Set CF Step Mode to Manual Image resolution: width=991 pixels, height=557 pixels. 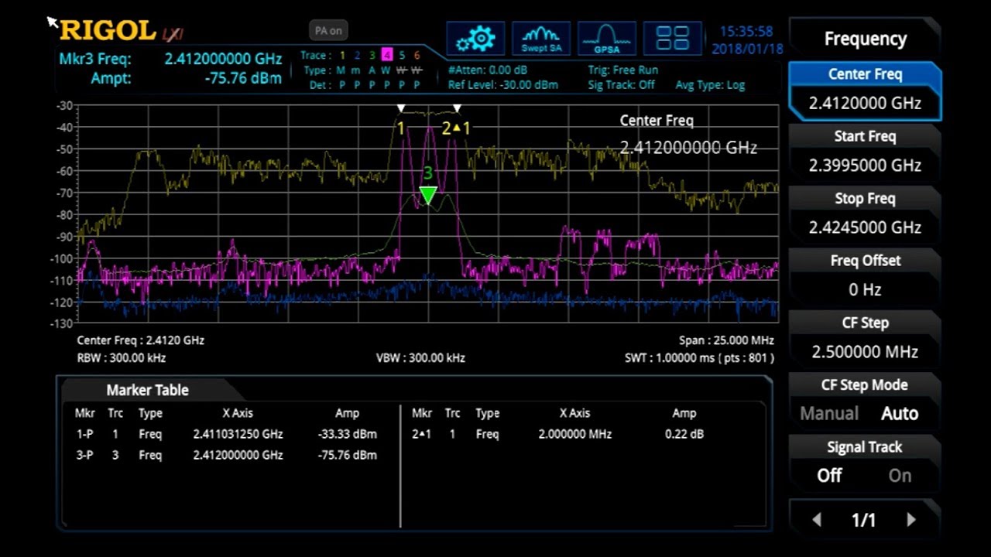click(829, 413)
